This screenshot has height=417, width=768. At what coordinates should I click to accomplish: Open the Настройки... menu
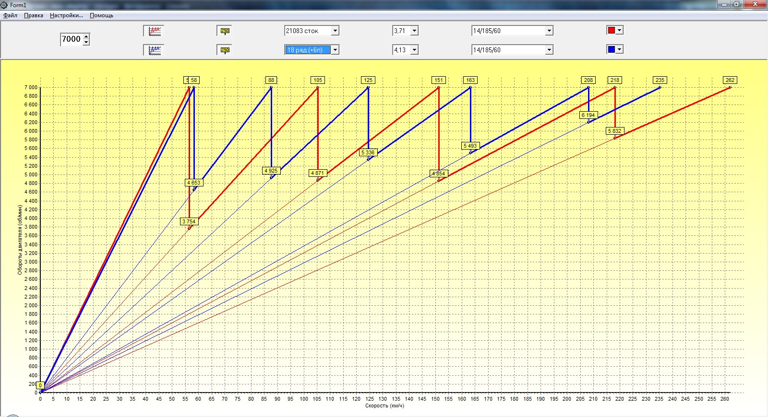[x=66, y=15]
